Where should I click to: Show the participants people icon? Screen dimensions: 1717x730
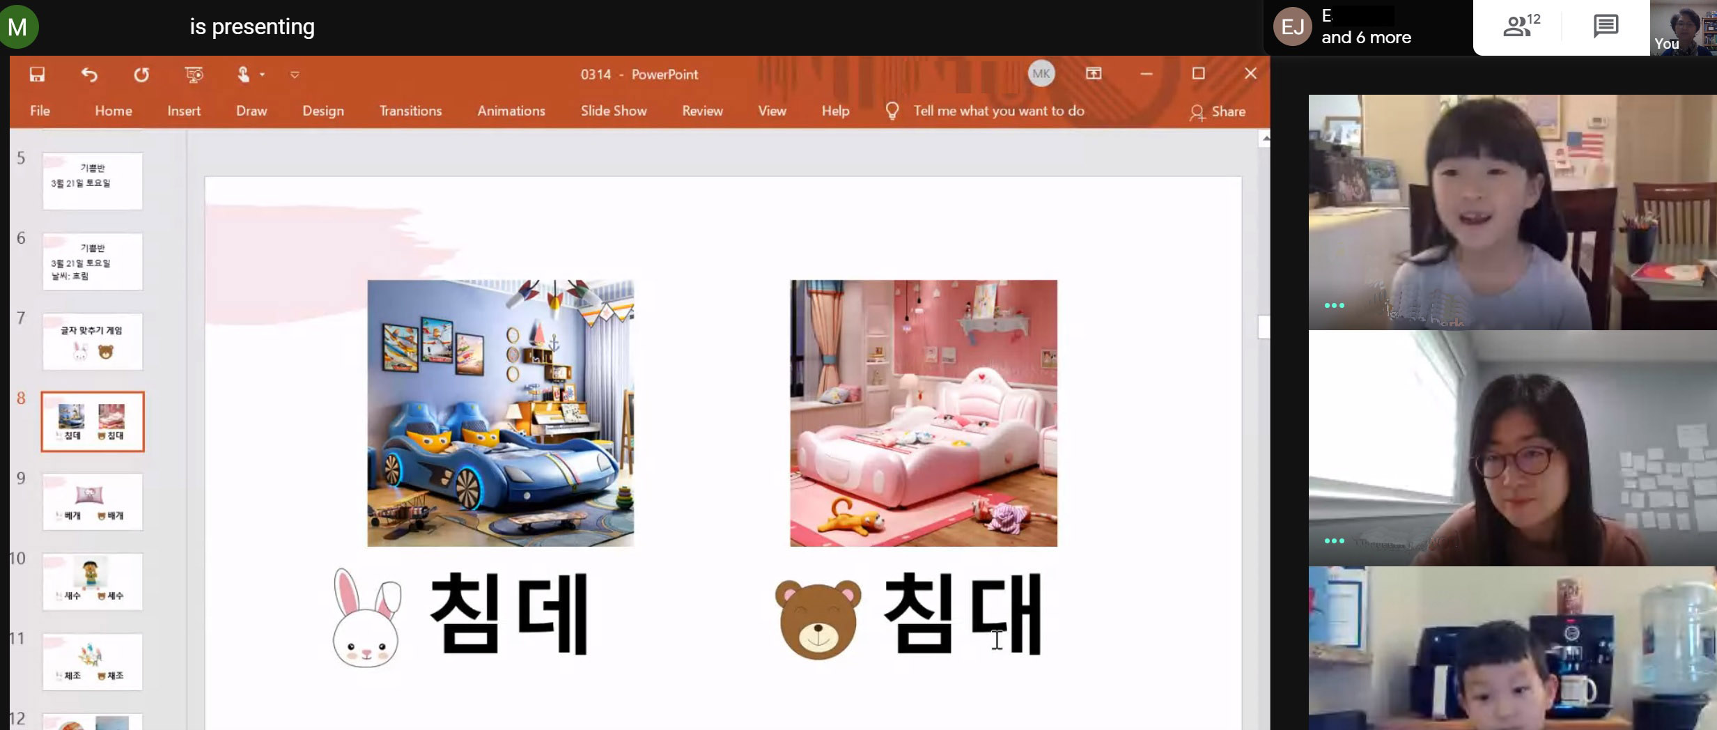[1520, 26]
